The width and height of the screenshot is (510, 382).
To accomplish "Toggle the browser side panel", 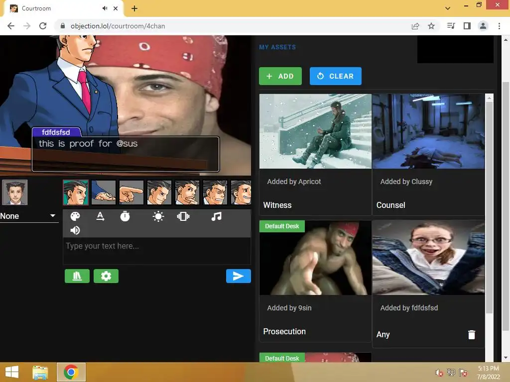I will tap(467, 26).
